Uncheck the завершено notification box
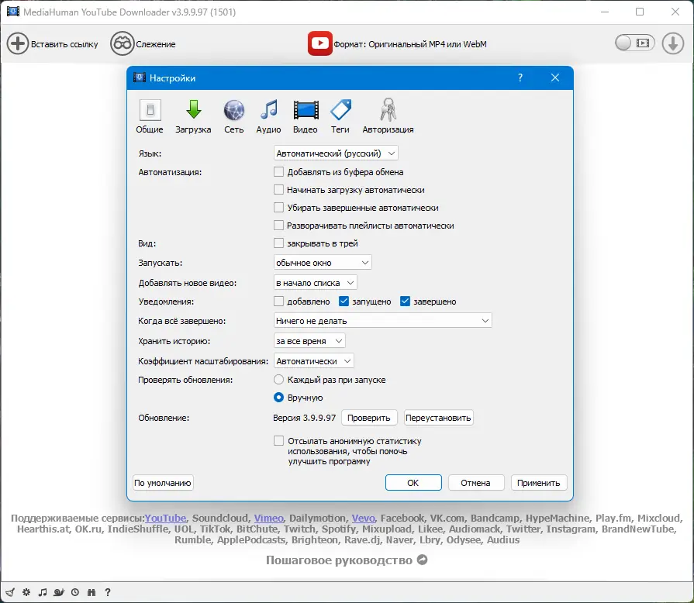 coord(405,301)
